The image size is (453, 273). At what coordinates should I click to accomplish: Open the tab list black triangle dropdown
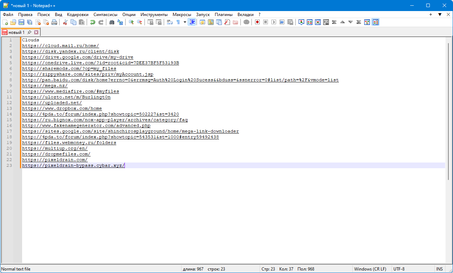[x=440, y=15]
